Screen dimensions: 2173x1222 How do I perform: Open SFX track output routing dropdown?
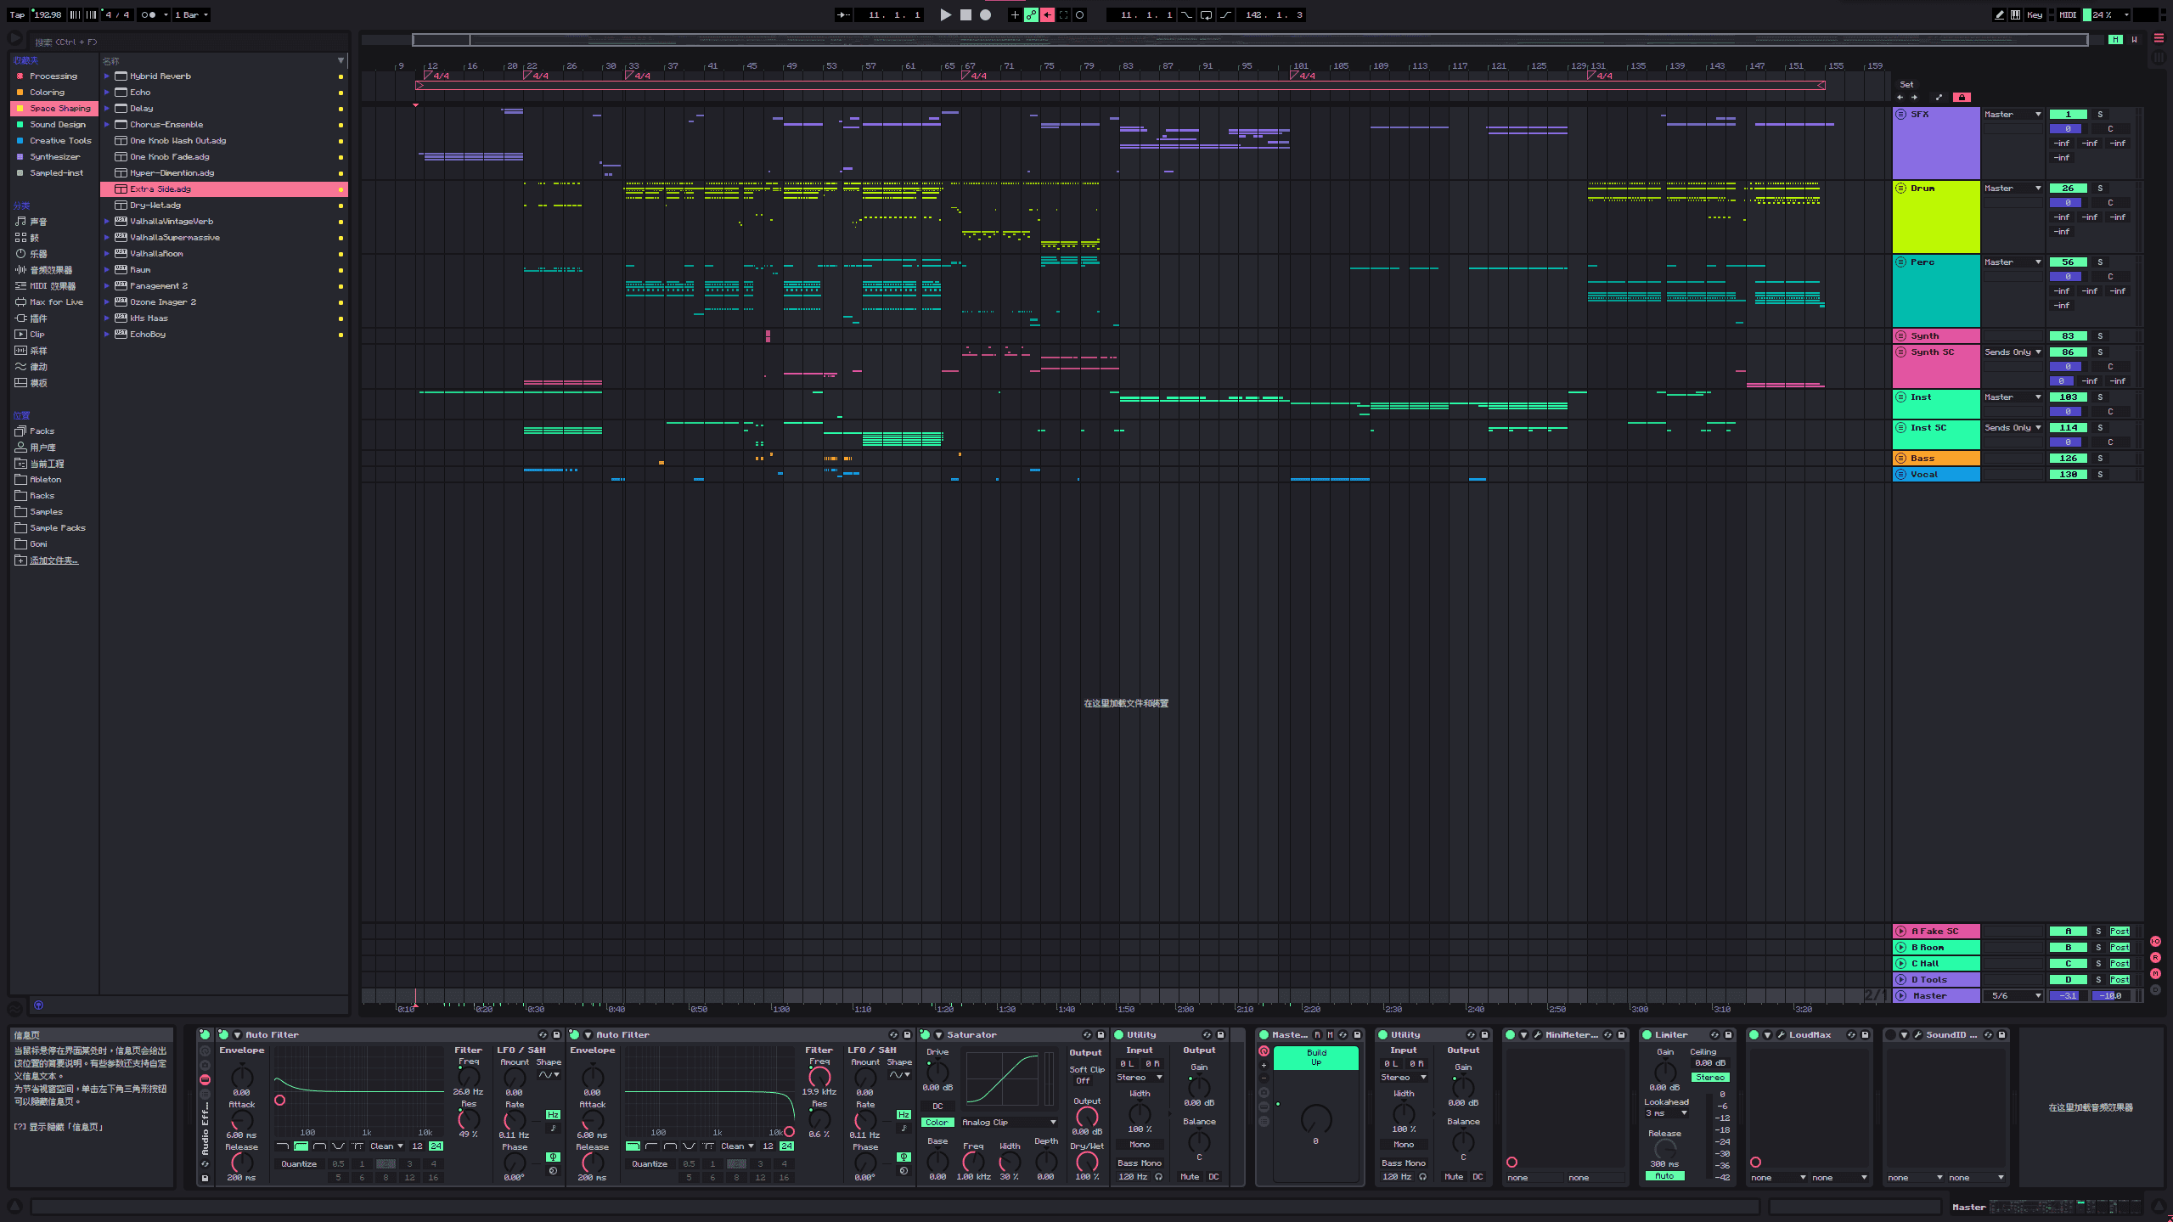(2013, 115)
